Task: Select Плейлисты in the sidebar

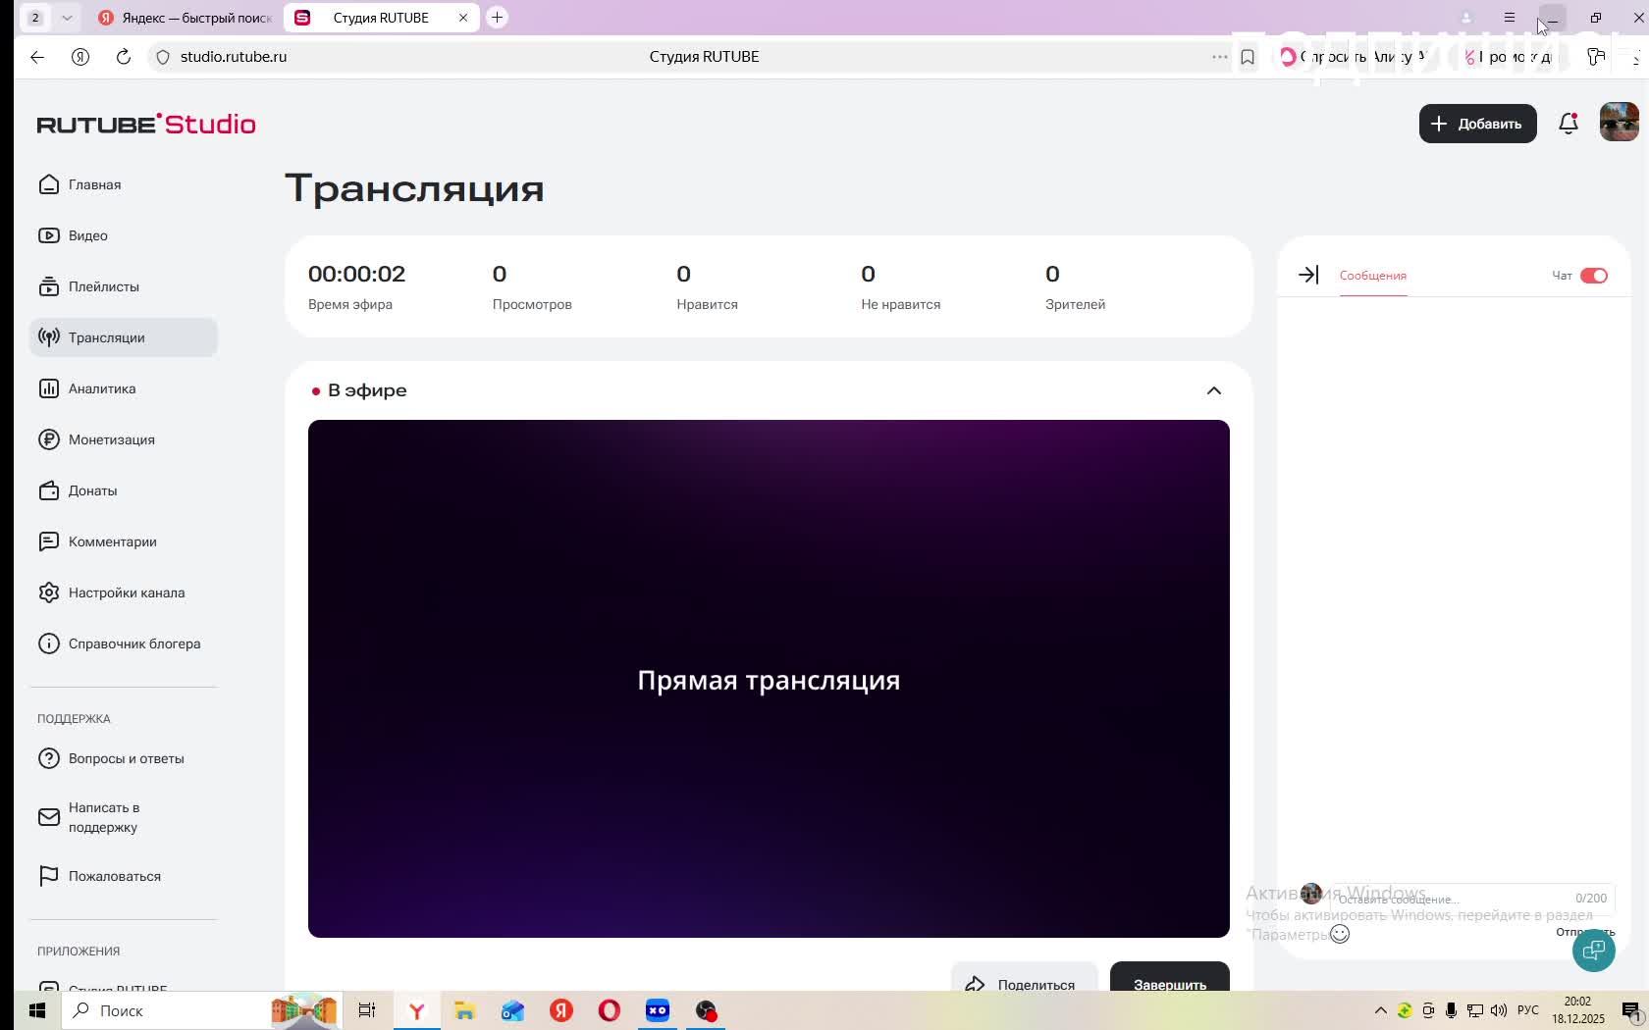Action: (x=103, y=286)
